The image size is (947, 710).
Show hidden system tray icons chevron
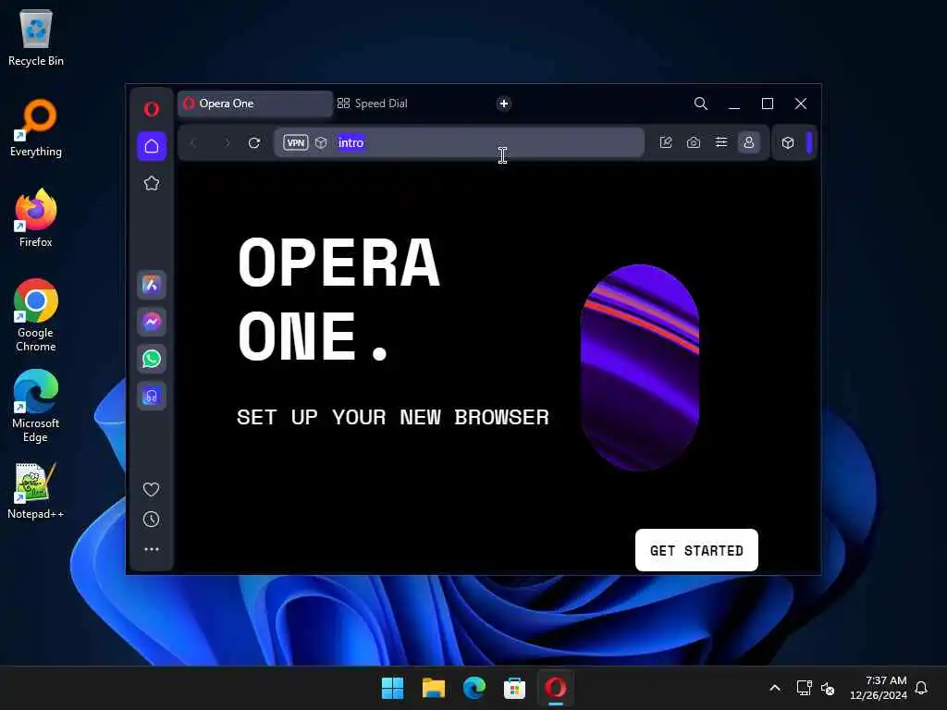pyautogui.click(x=775, y=688)
